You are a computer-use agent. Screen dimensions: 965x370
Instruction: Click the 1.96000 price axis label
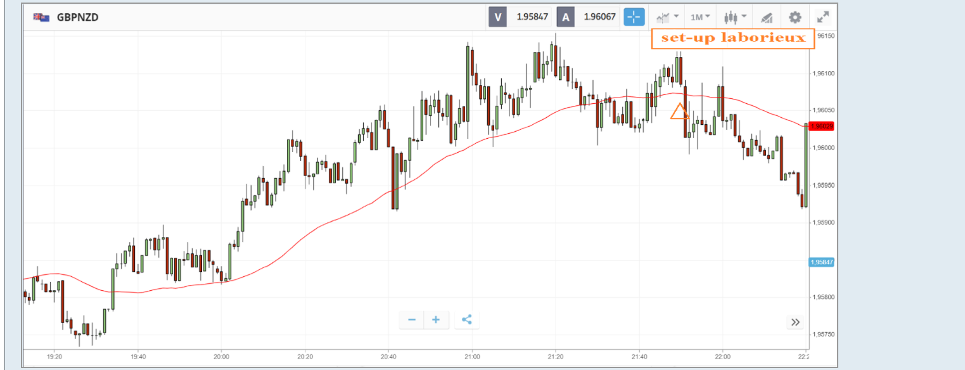[824, 148]
